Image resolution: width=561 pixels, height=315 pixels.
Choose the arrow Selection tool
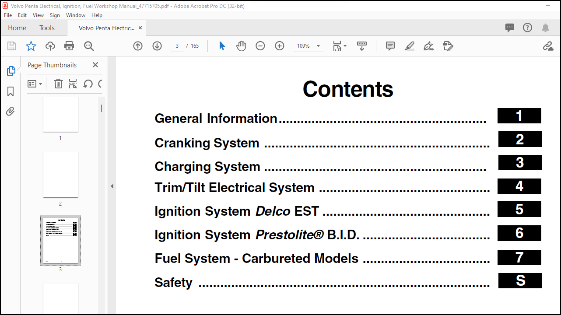point(222,46)
